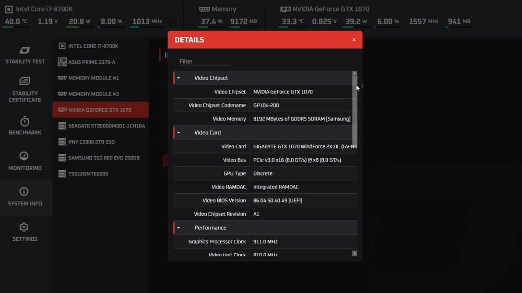Select MEMORY MODULE #3 in device list

[101, 94]
